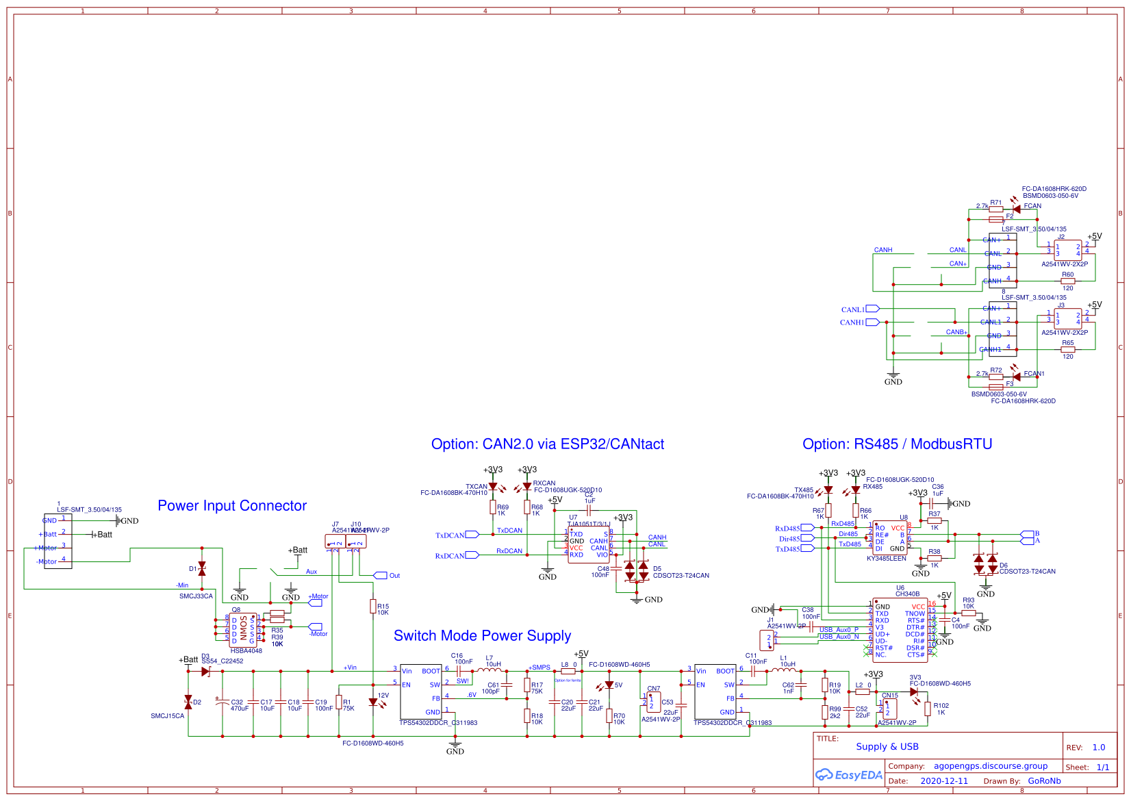Select the FCAN net flag beside R71

[1031, 207]
